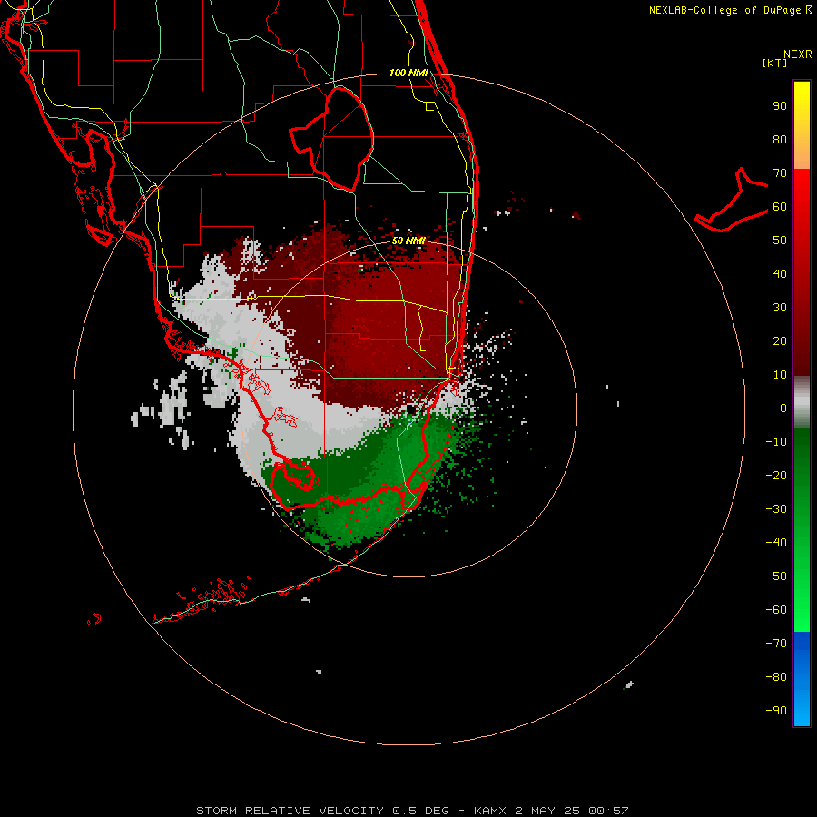Click the -20 value on the velocity scale
The height and width of the screenshot is (817, 817).
(x=776, y=476)
